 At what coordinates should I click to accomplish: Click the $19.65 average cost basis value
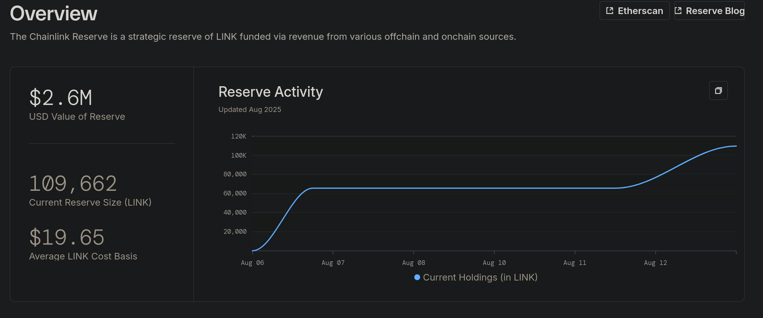pos(67,237)
